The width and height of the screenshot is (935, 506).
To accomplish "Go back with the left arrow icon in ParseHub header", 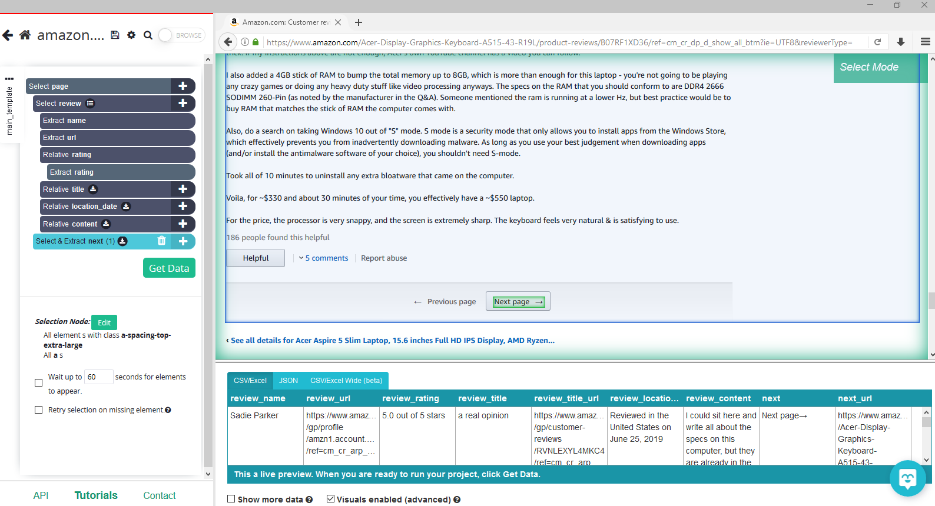I will coord(8,35).
